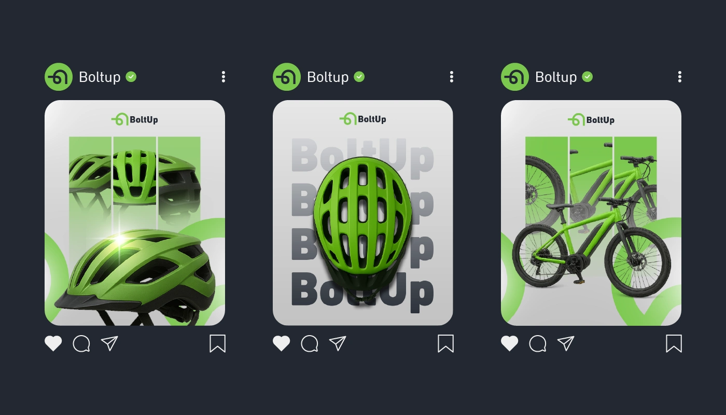Bookmark the electric bike post
The width and height of the screenshot is (726, 415).
click(x=674, y=343)
